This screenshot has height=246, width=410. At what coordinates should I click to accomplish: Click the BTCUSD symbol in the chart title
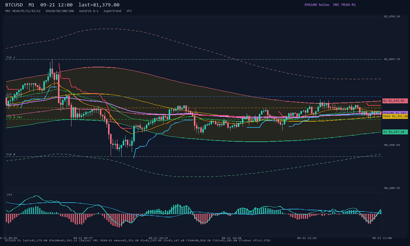tap(14, 5)
